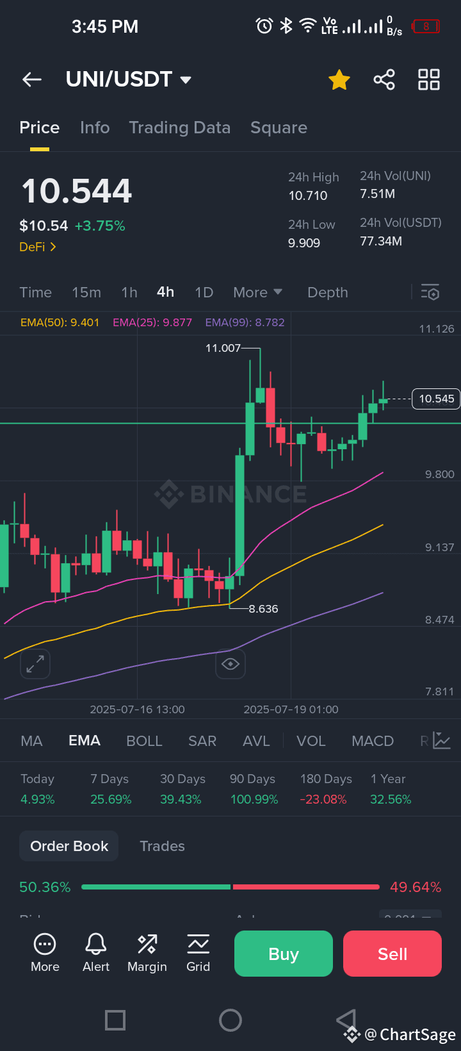Open indicator chart settings icon after MACD

[x=442, y=741]
